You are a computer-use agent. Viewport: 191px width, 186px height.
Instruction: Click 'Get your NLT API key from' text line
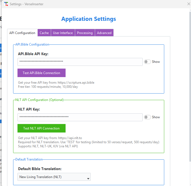click(50, 138)
